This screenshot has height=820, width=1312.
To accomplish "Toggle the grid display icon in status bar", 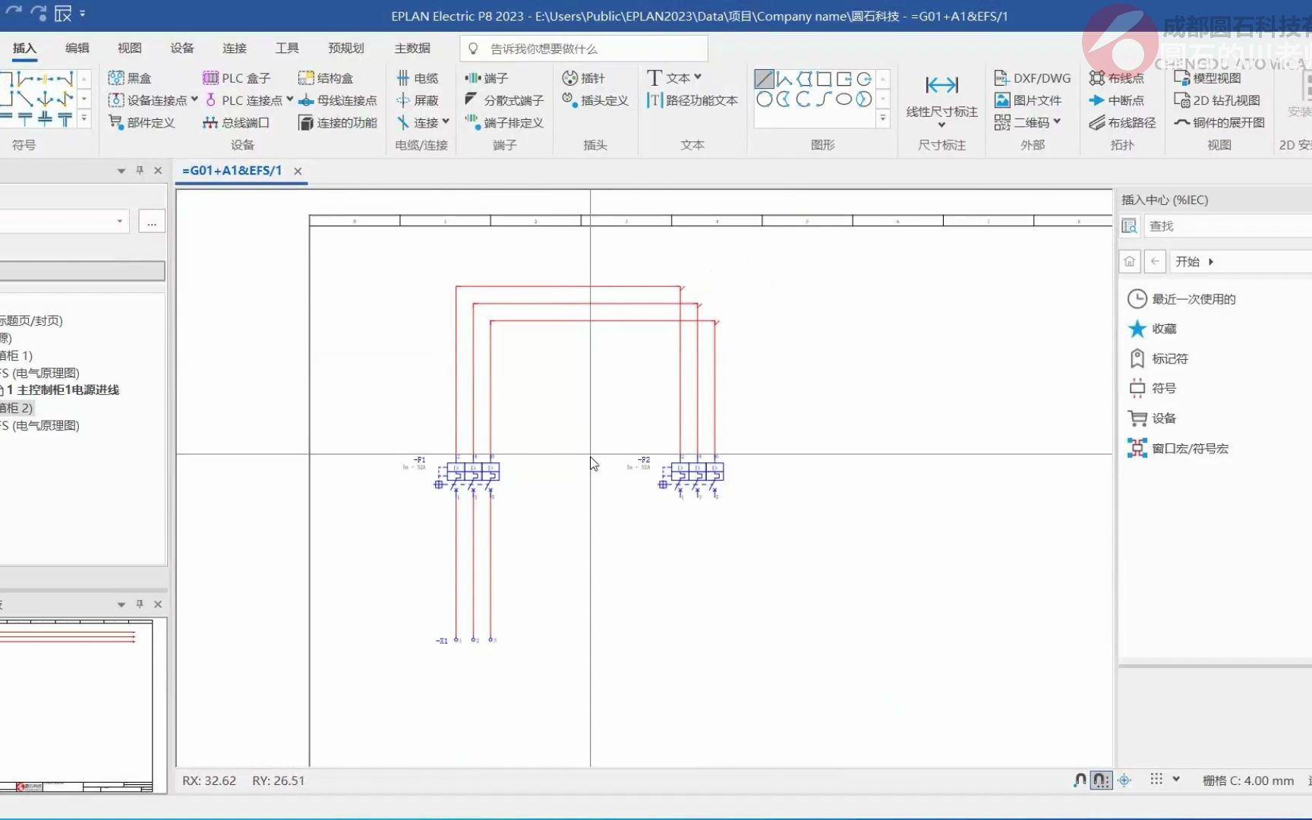I will click(x=1156, y=780).
